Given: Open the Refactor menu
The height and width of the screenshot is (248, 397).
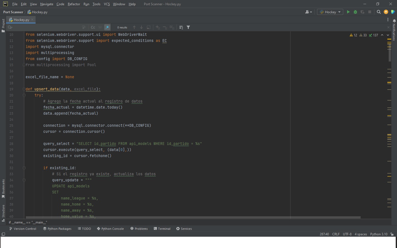Looking at the screenshot, I should click(x=74, y=4).
